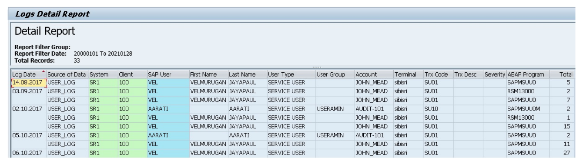Select SR1 in the 14.08.2017 row

point(103,82)
